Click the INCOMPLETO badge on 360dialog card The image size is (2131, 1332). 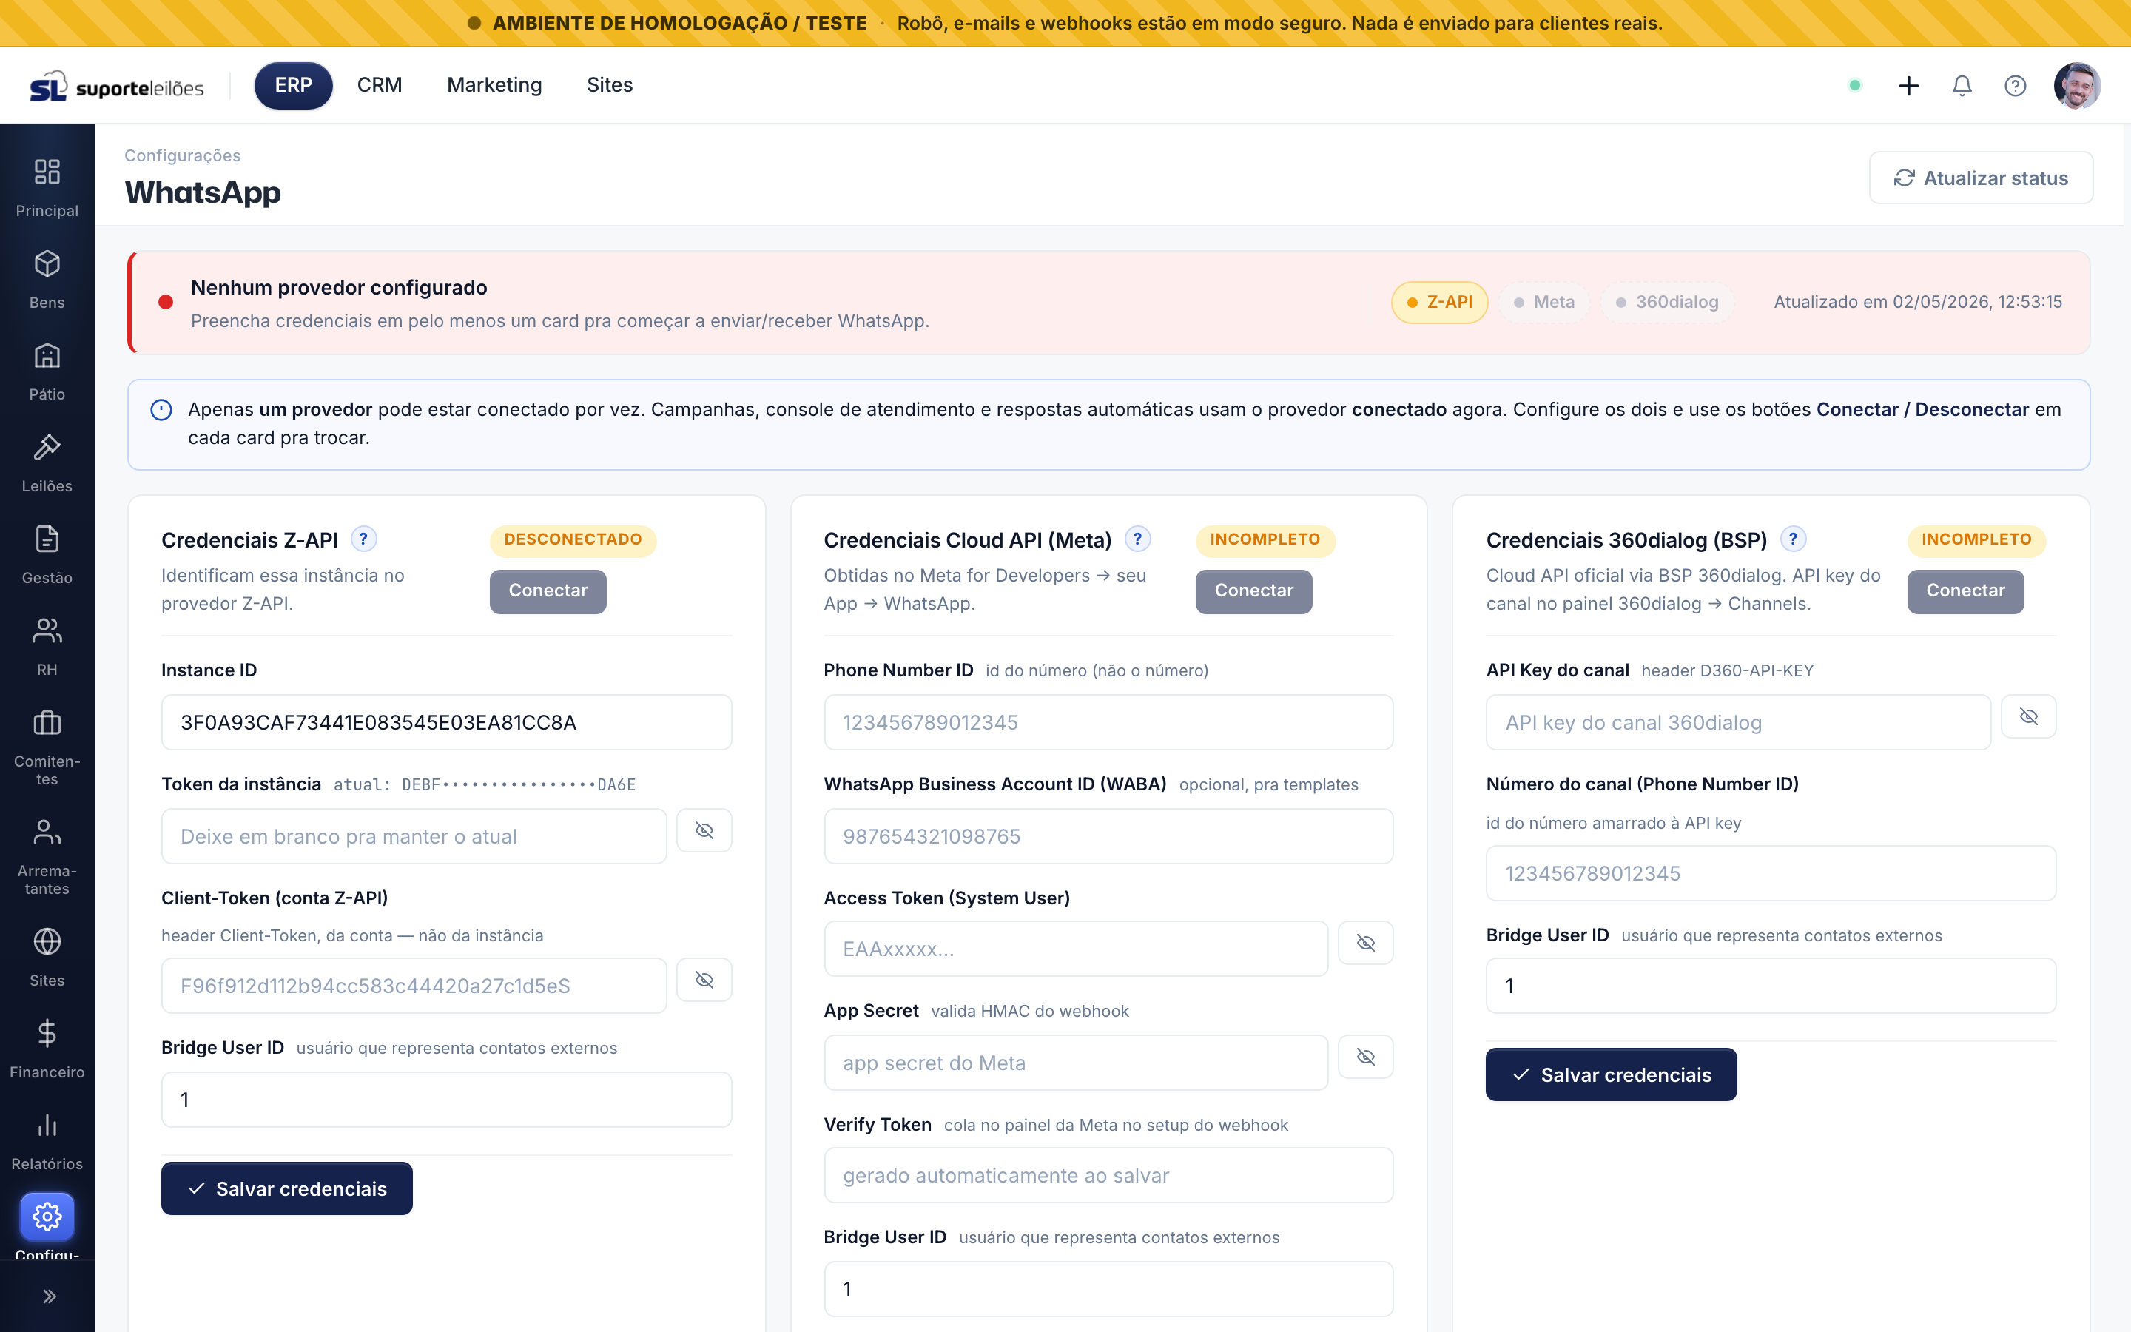tap(1977, 540)
